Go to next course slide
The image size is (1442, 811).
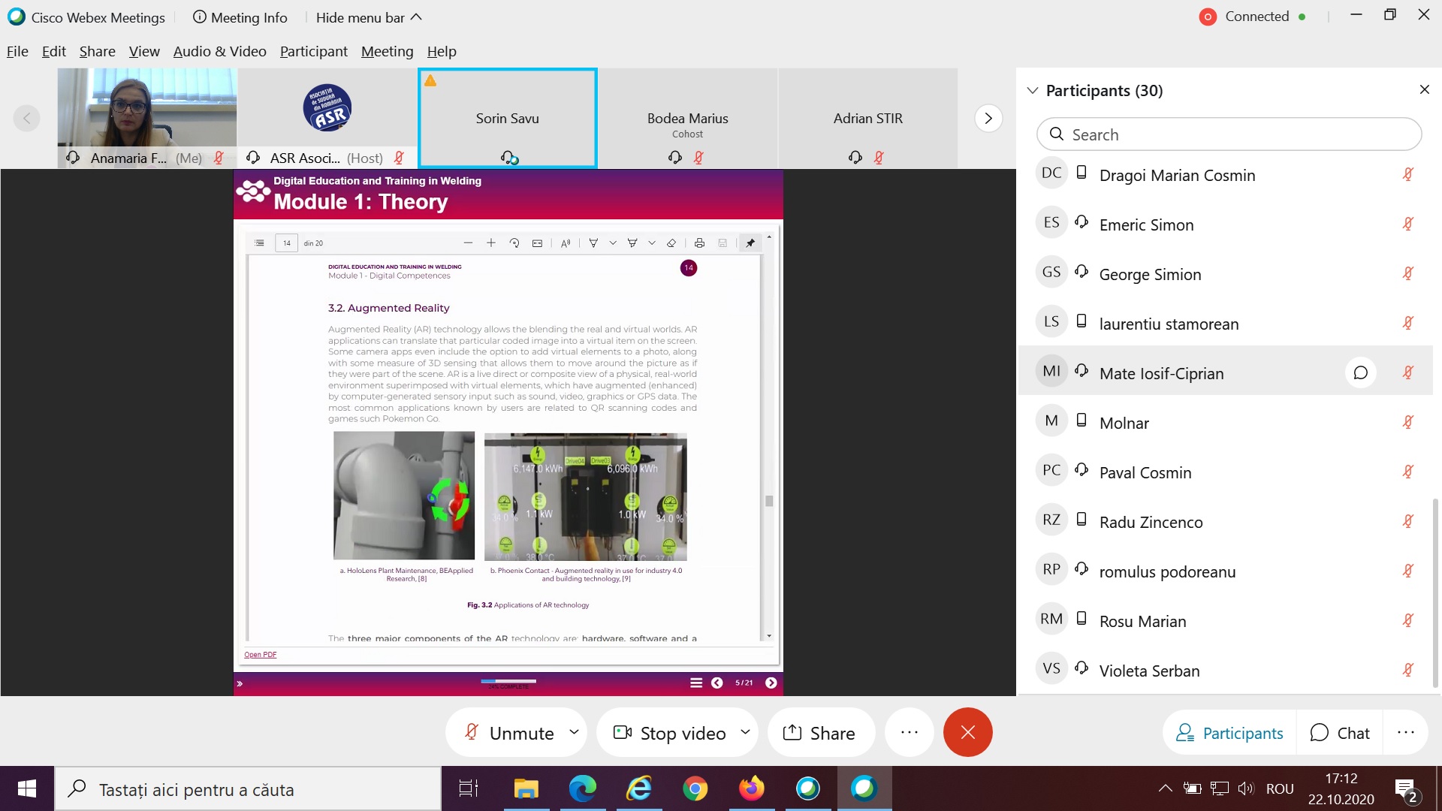pyautogui.click(x=771, y=683)
